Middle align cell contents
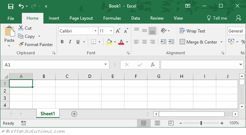The image size is (246, 135). coord(145,31)
